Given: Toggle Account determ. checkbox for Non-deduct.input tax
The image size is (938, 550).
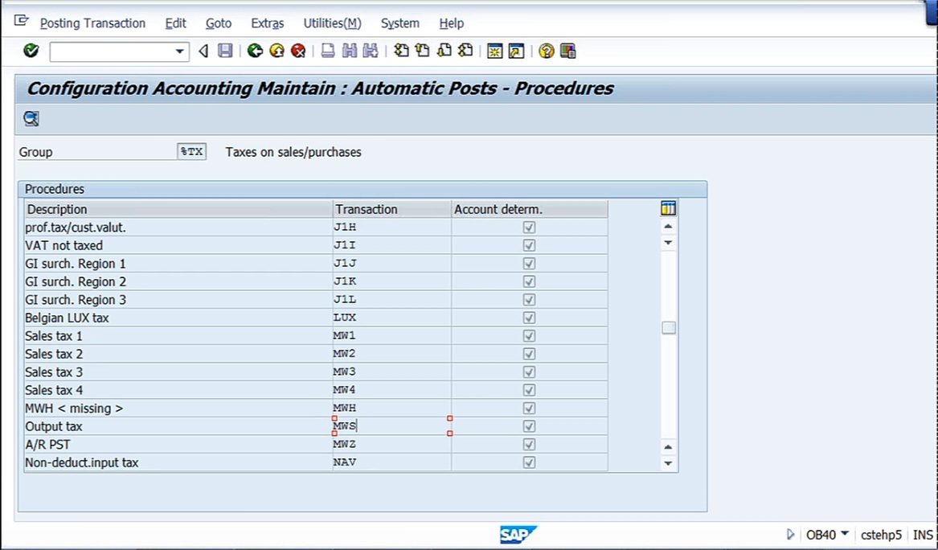Looking at the screenshot, I should 529,462.
